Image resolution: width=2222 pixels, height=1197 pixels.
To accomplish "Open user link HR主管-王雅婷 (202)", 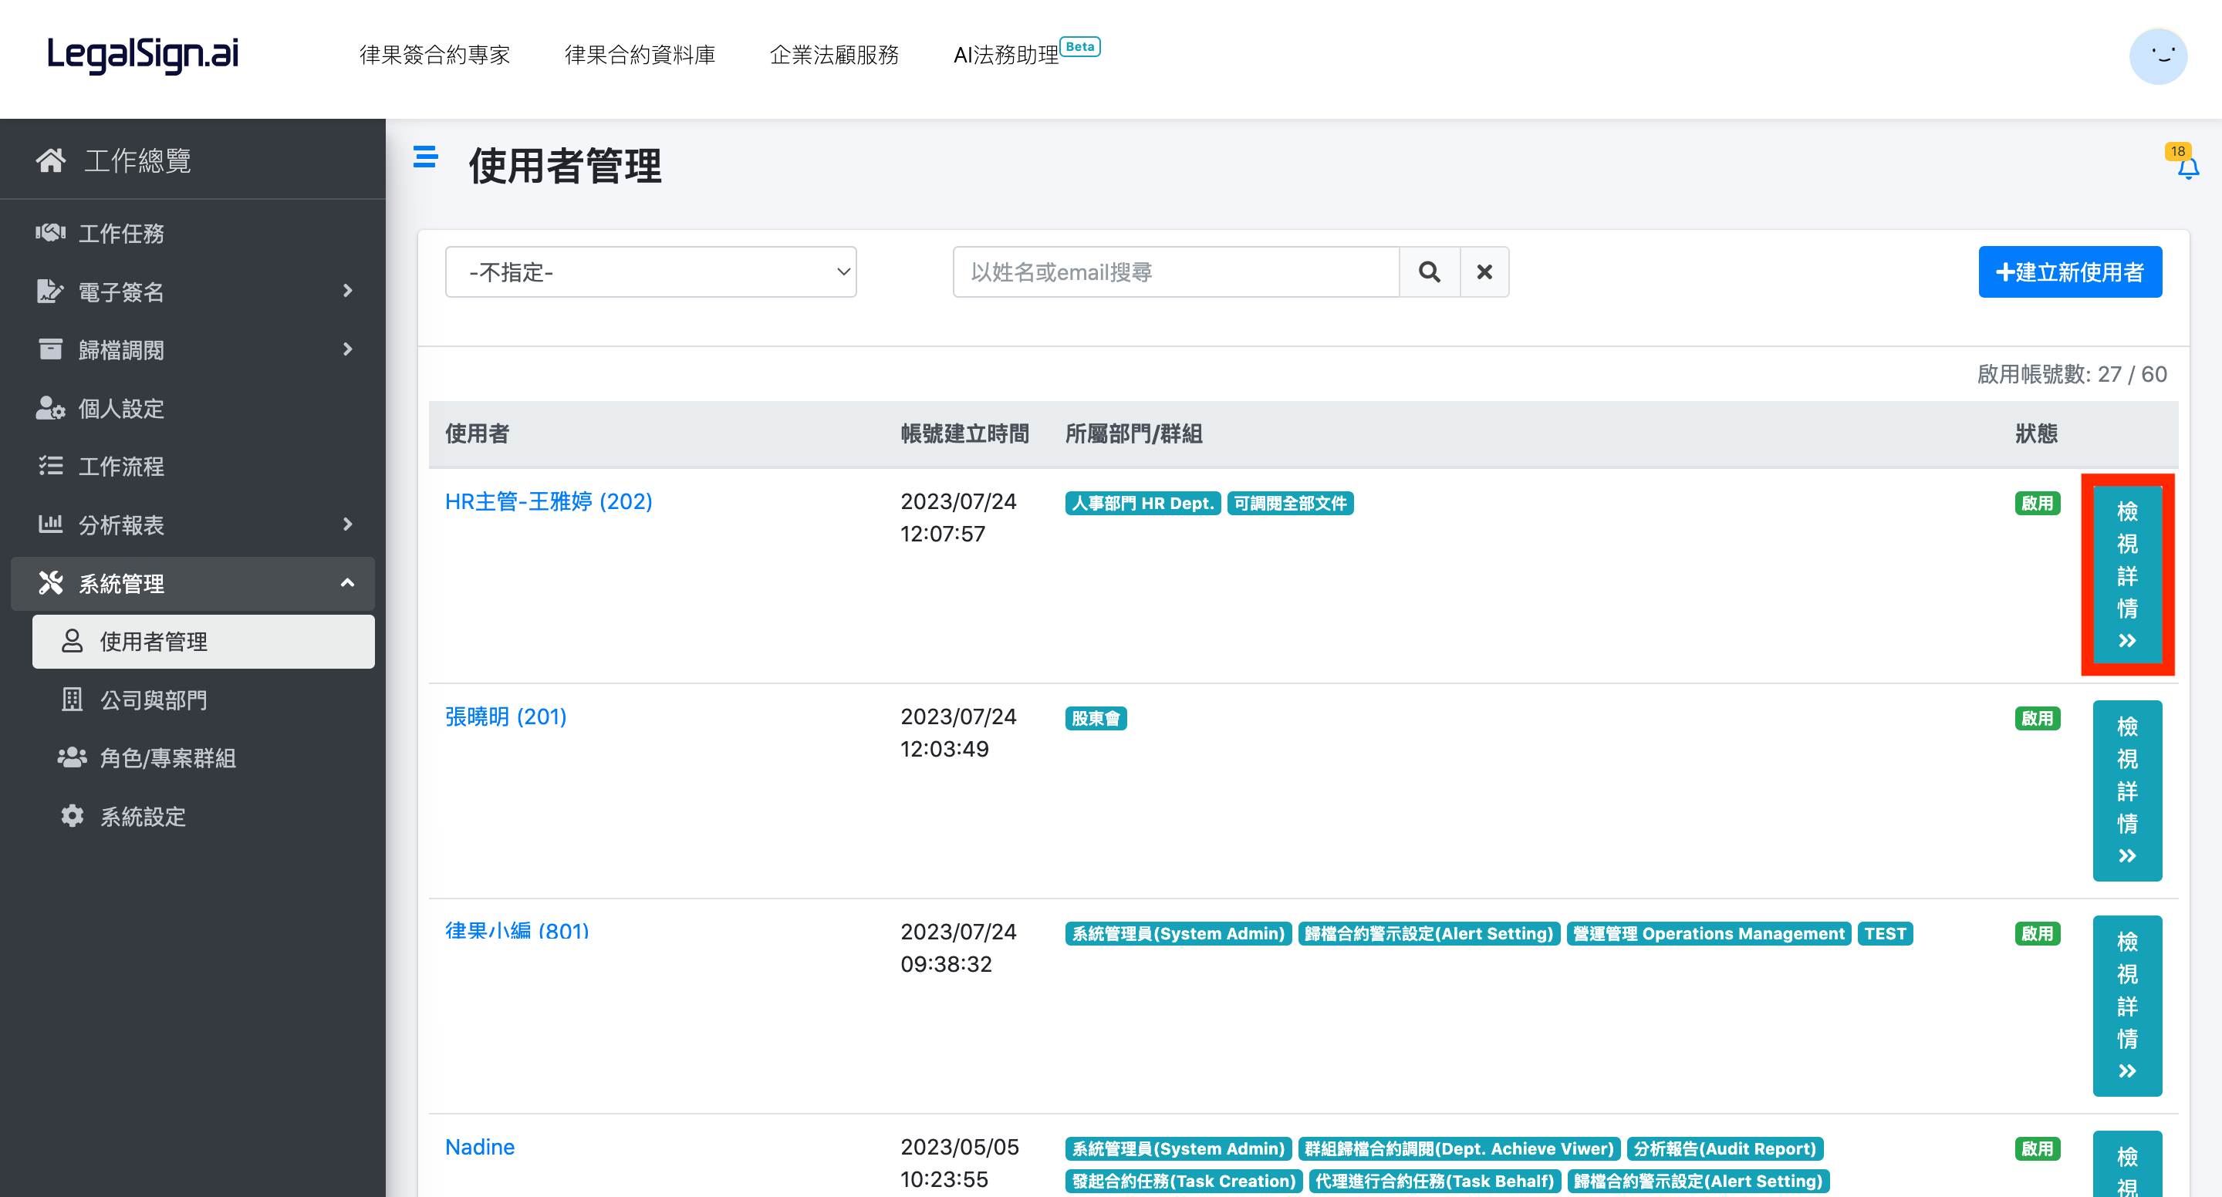I will click(x=549, y=501).
